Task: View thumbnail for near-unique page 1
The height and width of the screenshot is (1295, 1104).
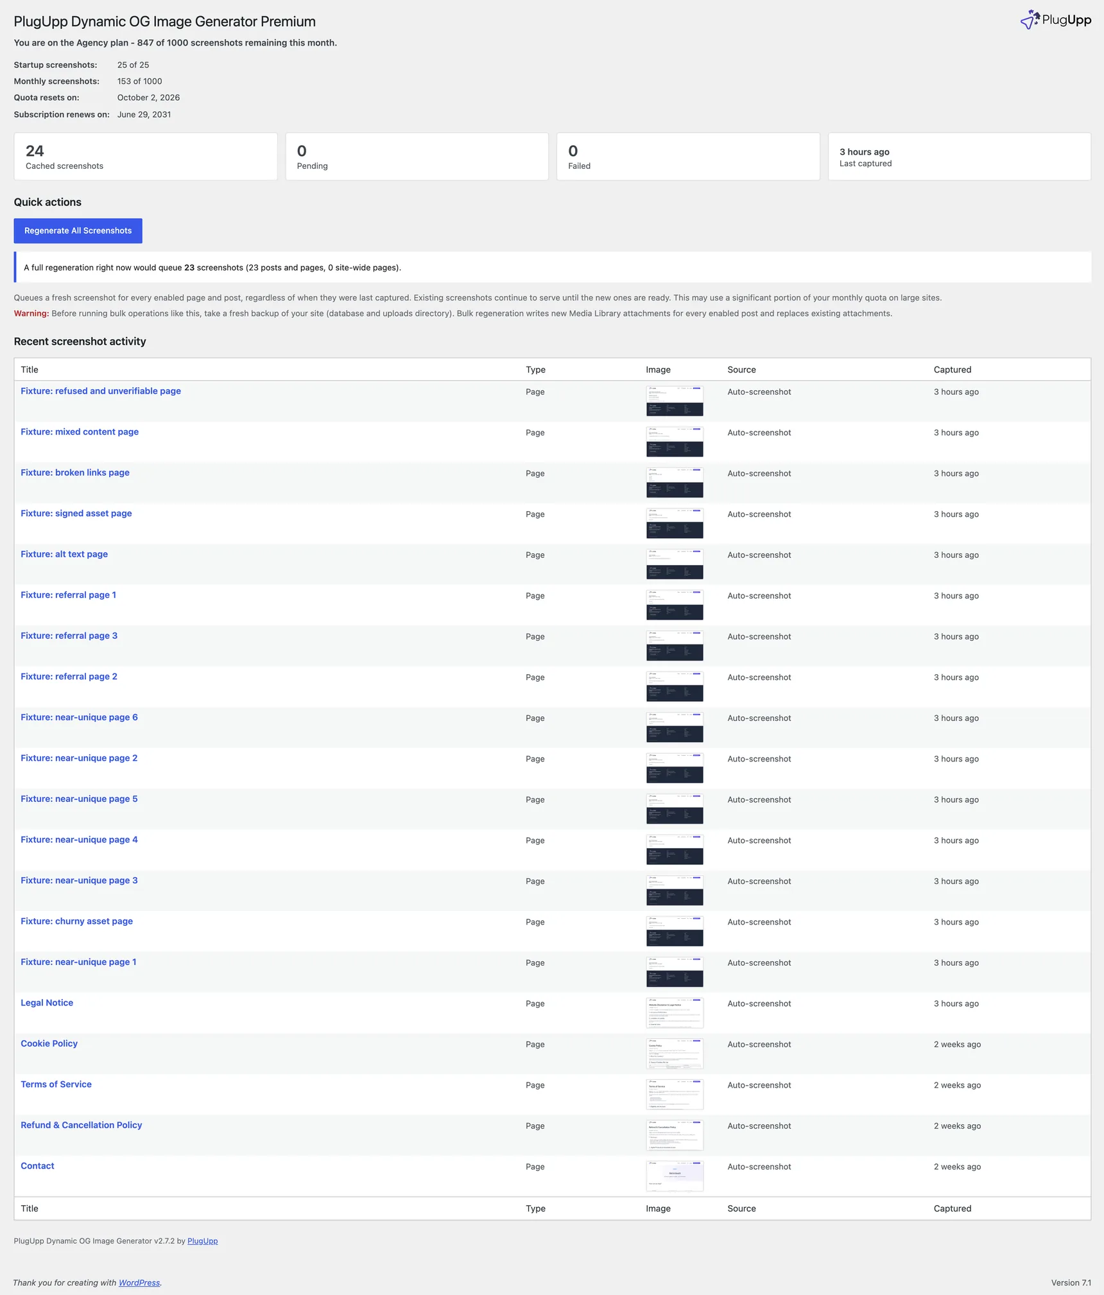Action: 675,972
